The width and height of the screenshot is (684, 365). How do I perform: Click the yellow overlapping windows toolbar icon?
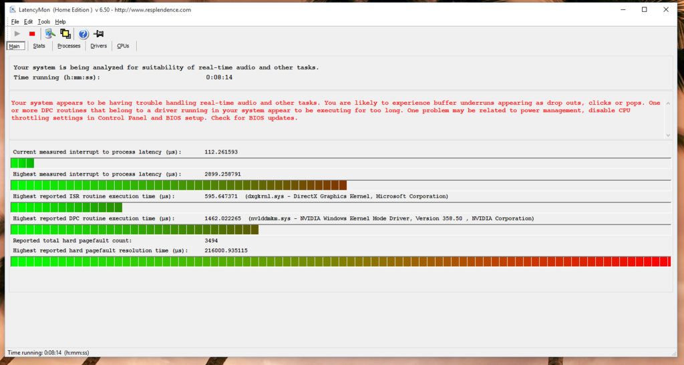pyautogui.click(x=65, y=34)
